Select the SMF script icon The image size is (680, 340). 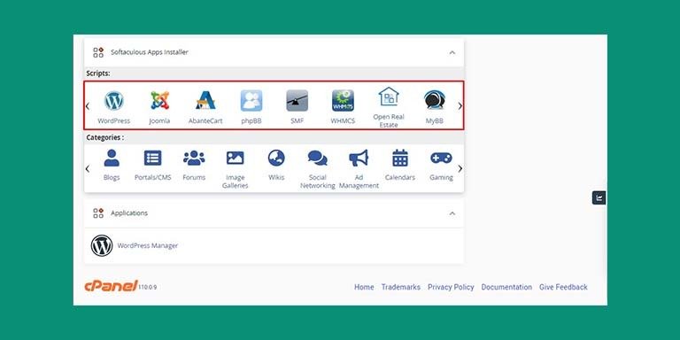tap(297, 101)
